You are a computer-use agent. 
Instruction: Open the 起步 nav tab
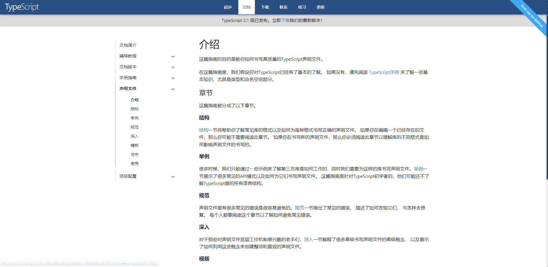click(228, 7)
